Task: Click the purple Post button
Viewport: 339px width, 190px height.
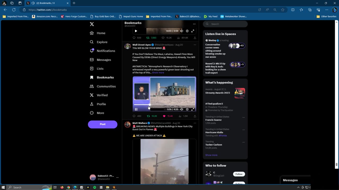Action: [102, 124]
